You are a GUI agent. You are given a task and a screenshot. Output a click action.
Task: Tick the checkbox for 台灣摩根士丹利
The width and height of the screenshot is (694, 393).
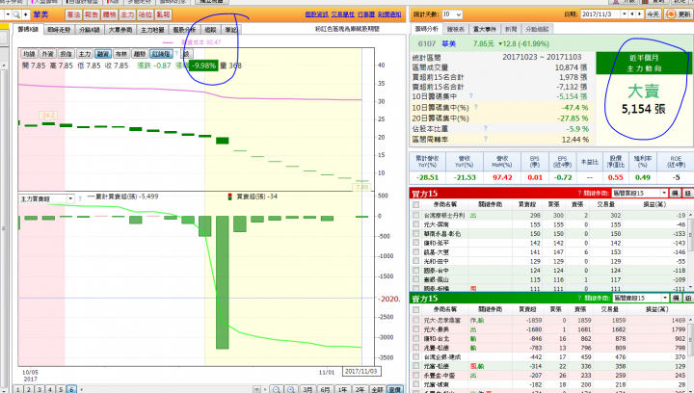click(415, 216)
